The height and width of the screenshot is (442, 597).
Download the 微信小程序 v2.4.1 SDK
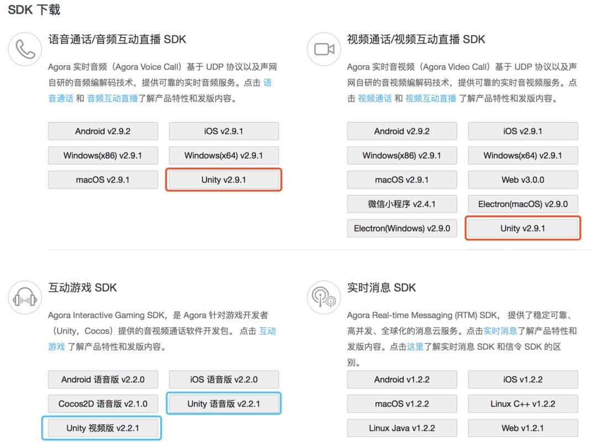[402, 204]
